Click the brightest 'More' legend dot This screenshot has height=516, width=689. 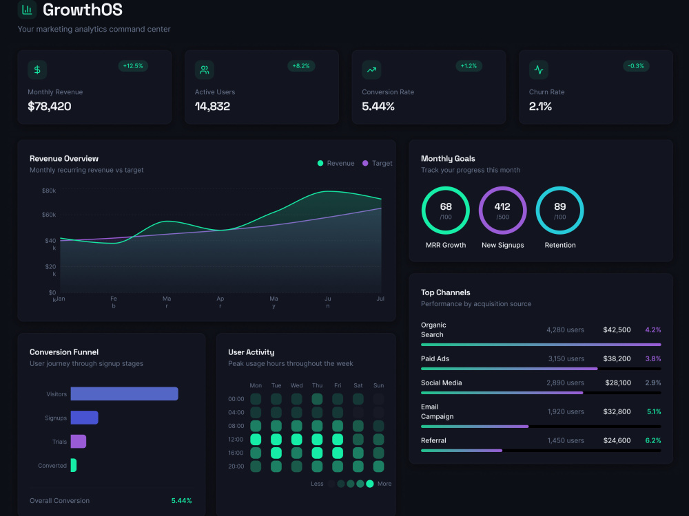point(370,484)
